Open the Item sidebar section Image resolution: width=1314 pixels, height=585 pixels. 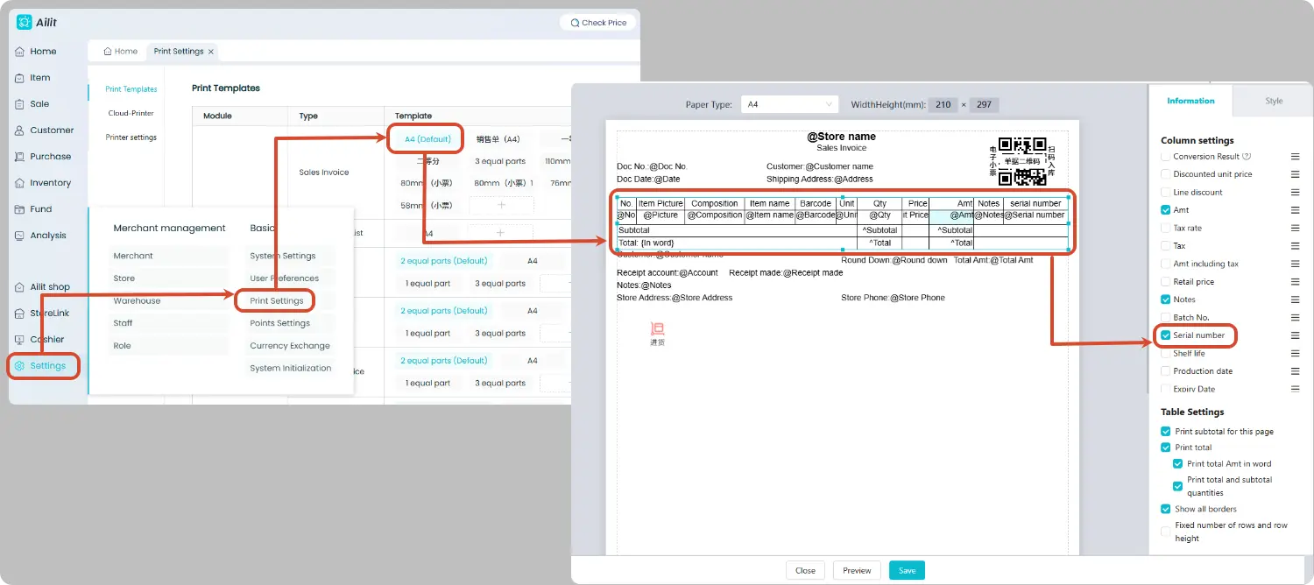click(33, 78)
